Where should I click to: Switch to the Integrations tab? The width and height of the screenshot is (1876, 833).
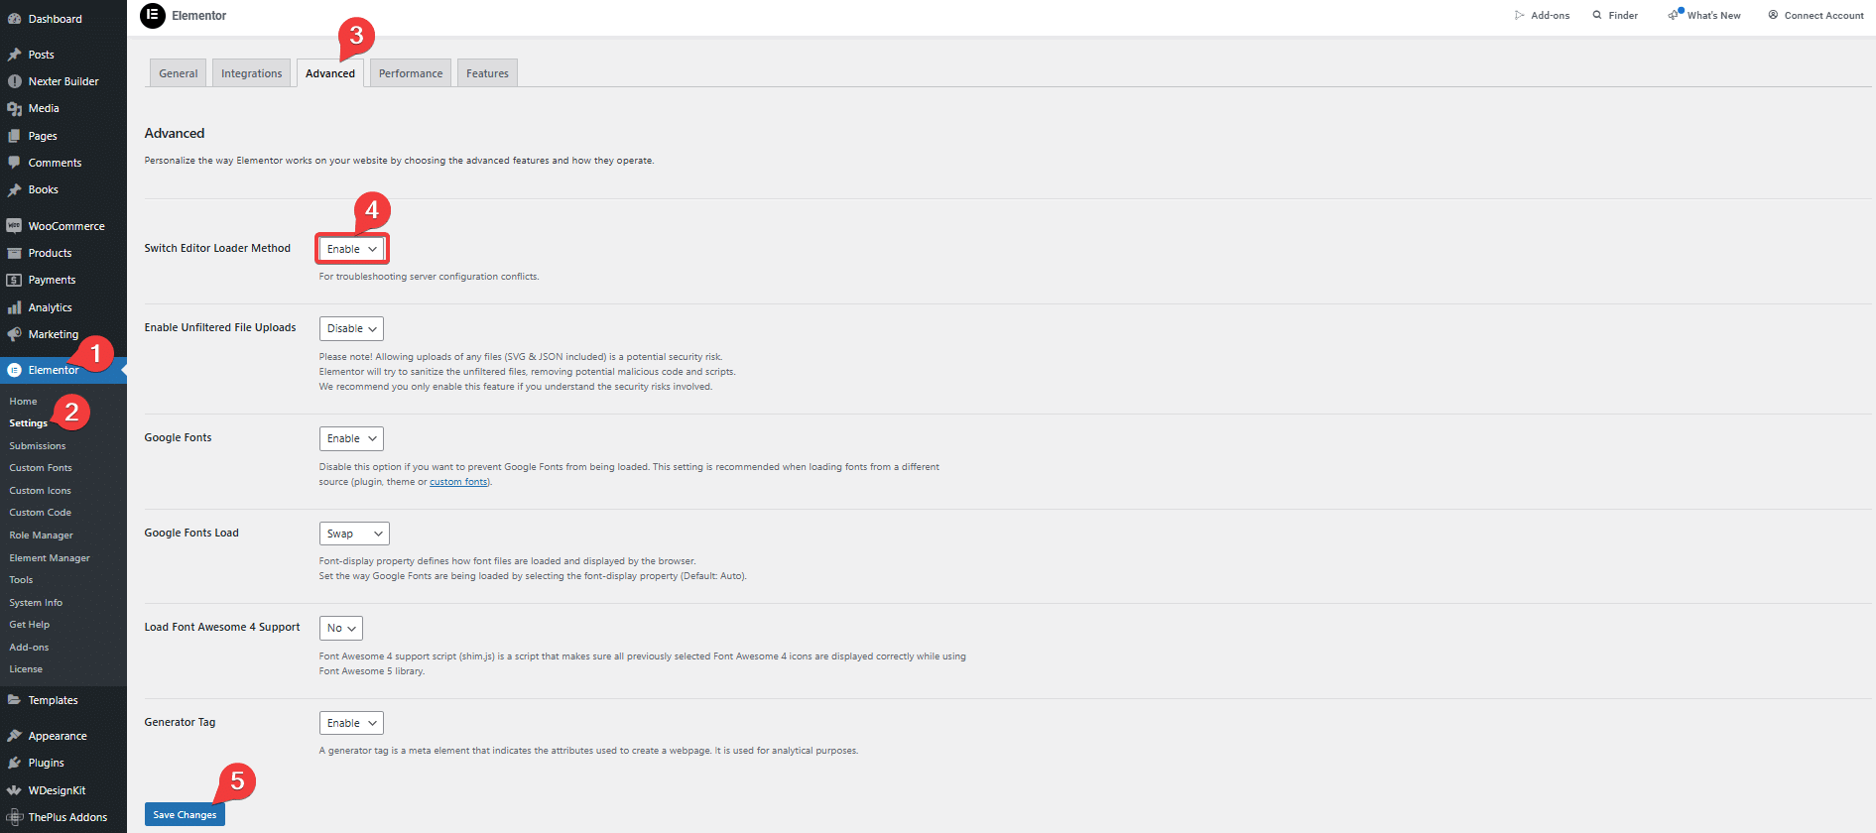click(x=251, y=73)
